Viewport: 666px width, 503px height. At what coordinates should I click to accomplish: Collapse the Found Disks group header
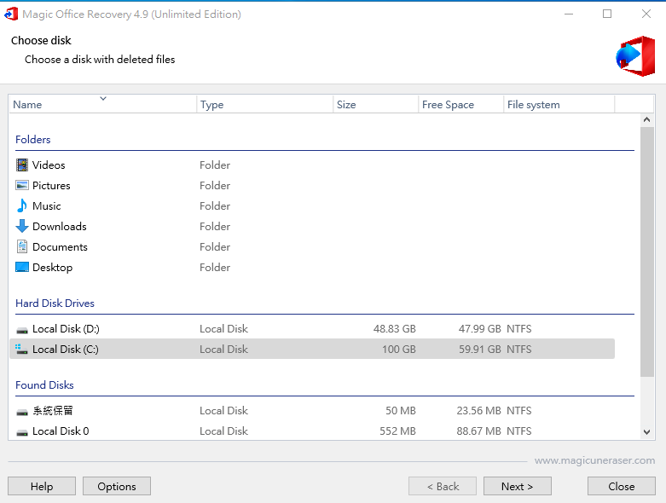[44, 385]
